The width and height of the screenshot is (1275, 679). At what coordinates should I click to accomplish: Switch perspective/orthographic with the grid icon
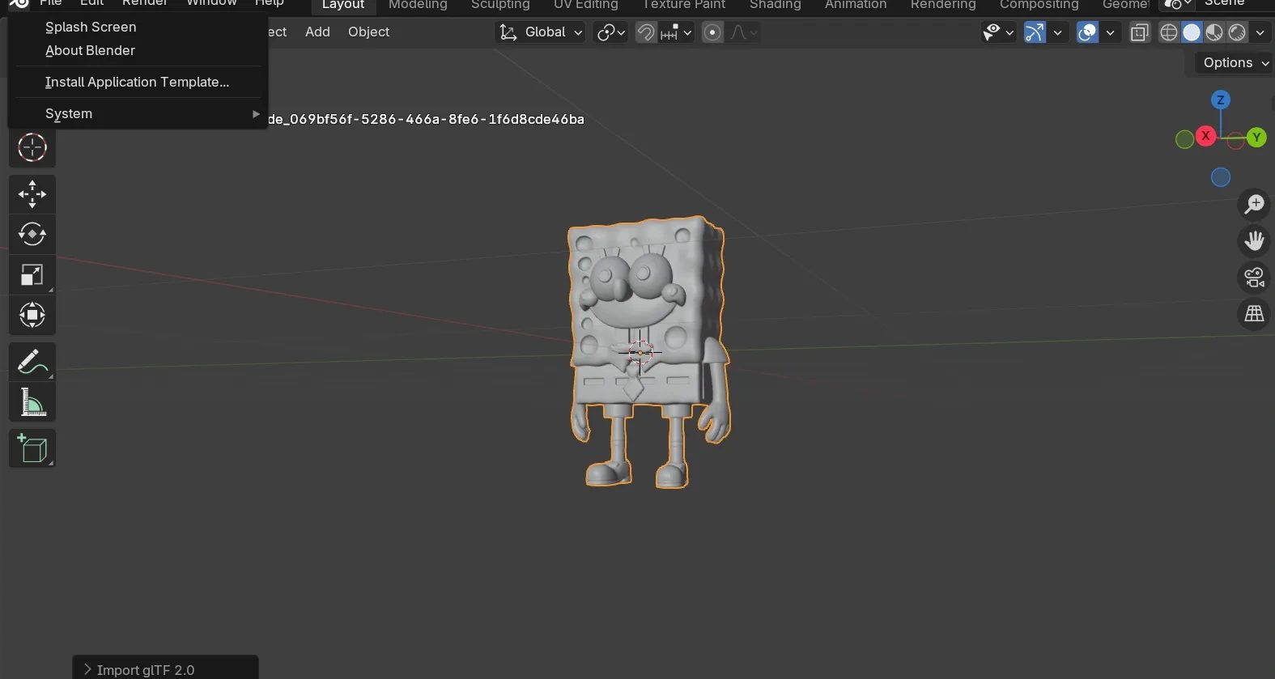[1254, 313]
